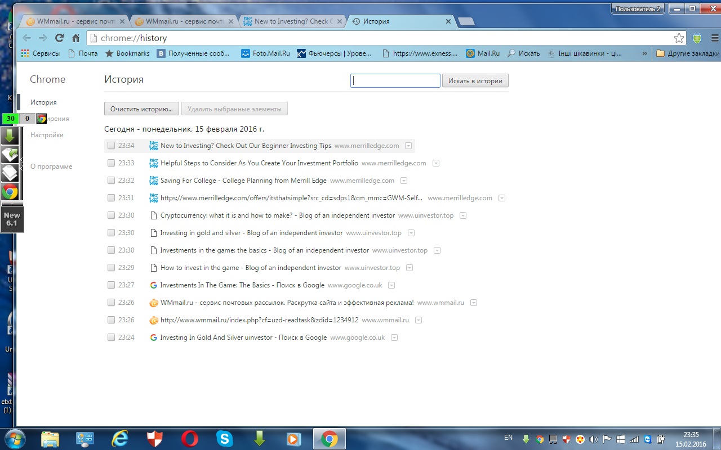The width and height of the screenshot is (721, 450).
Task: Focus the history search field
Action: [395, 81]
